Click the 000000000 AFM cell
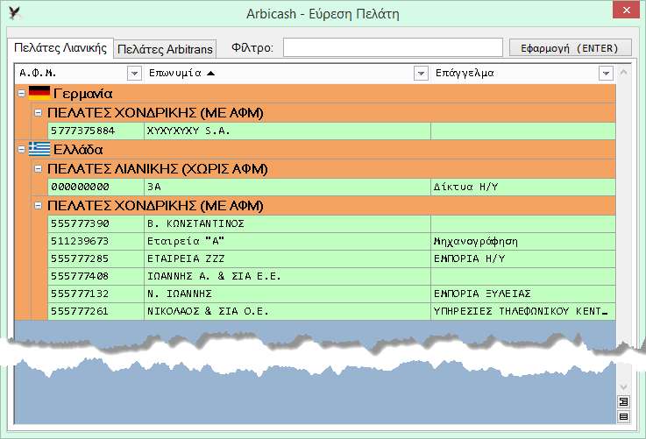The height and width of the screenshot is (439, 646). [x=96, y=187]
